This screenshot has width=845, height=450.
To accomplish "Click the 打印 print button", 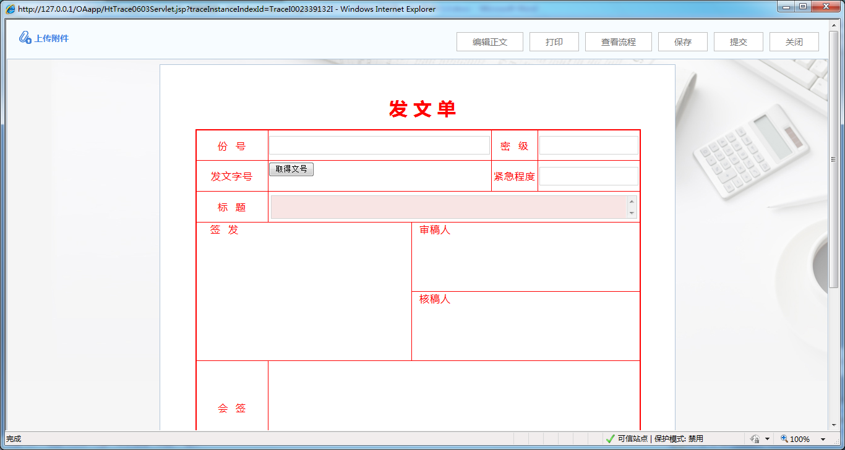I will point(554,41).
